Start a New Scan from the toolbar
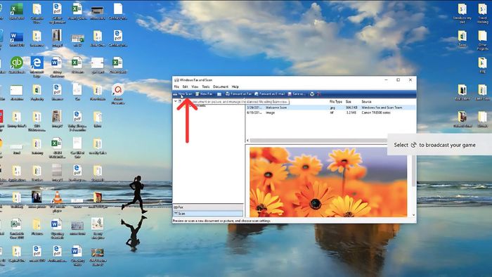 (x=183, y=94)
